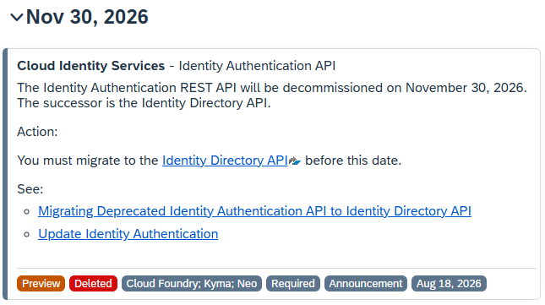545x305 pixels.
Task: Select the Cloud Foundry; Kyma; Neo tag
Action: (x=192, y=284)
